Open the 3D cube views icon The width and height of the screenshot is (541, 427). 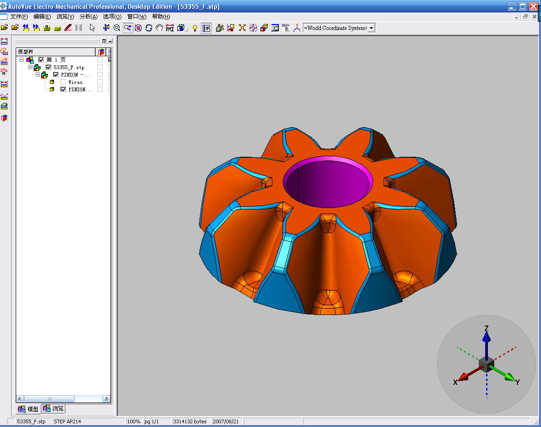(x=181, y=28)
